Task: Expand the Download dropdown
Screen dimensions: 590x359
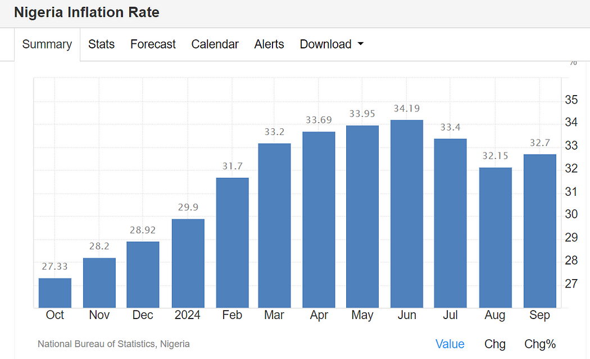Action: (325, 44)
